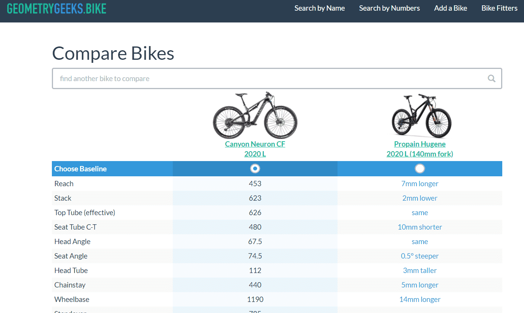Screen dimensions: 524x313
Task: Open Search by Numbers page
Action: [389, 8]
